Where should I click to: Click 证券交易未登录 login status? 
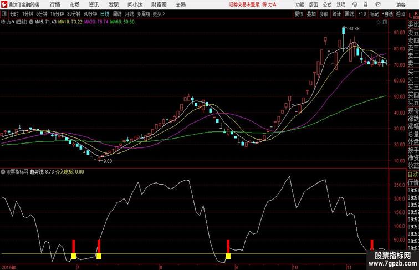(244, 4)
